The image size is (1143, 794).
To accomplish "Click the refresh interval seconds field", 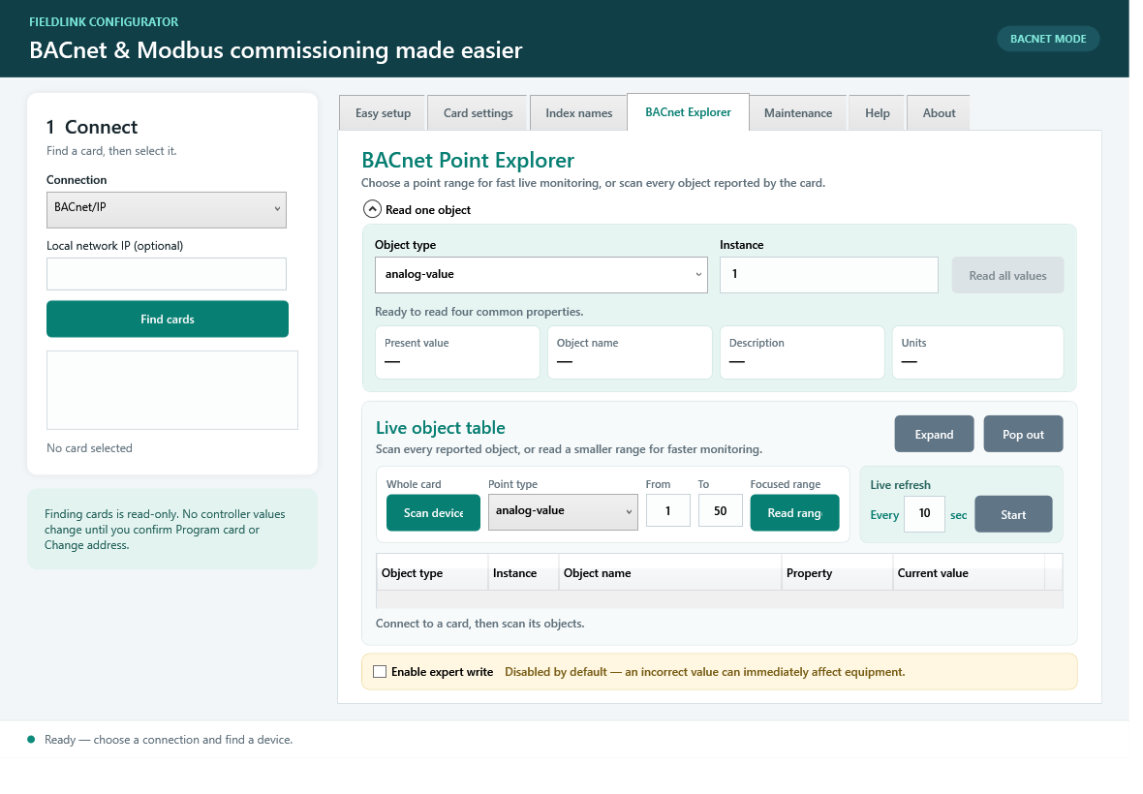I will (x=924, y=513).
